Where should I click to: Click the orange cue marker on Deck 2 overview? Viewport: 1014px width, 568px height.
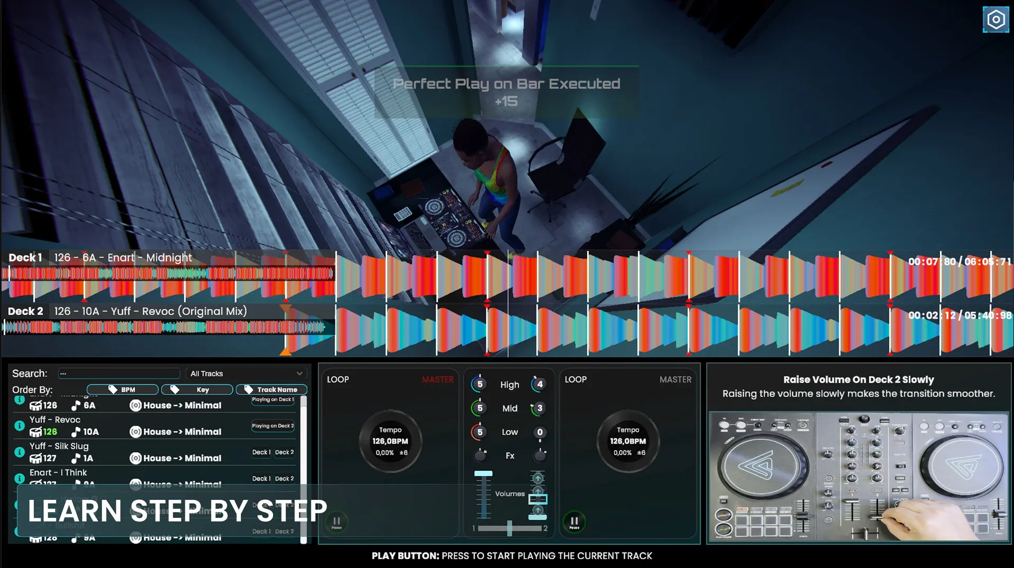(x=285, y=351)
